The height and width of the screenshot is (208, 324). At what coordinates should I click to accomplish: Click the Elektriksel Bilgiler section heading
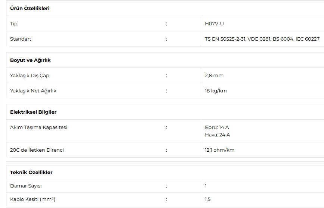33,112
